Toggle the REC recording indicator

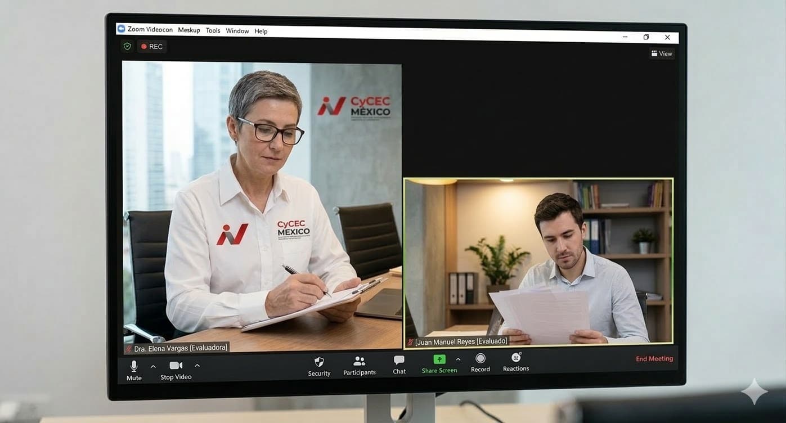151,46
